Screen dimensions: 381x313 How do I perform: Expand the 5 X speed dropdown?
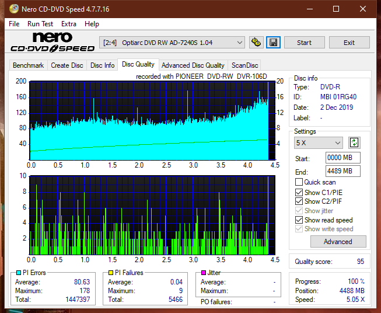coord(319,142)
